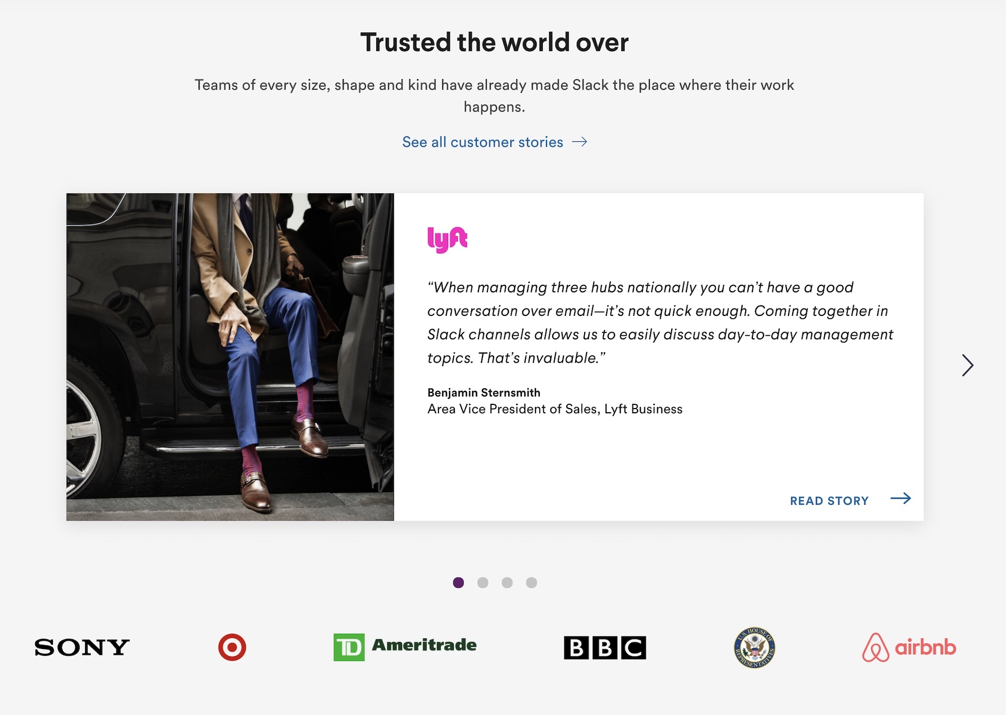Click the pink Lyft logo
This screenshot has height=715, width=1006.
click(447, 240)
